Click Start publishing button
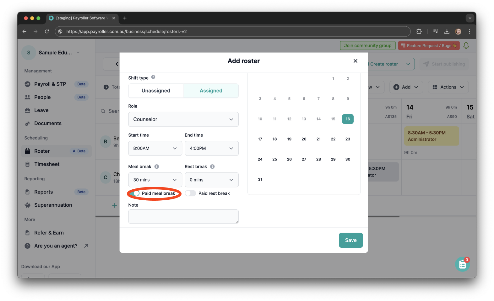This screenshot has width=494, height=301. tap(444, 64)
